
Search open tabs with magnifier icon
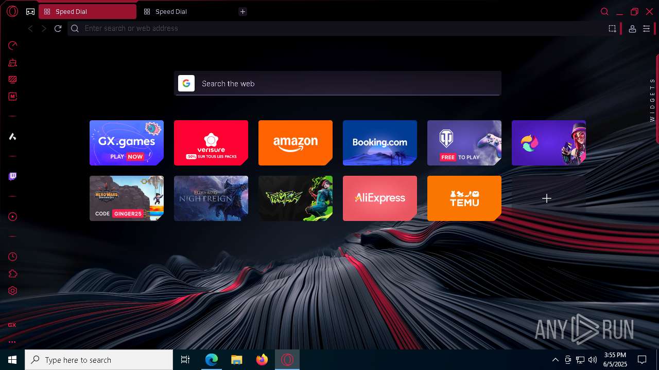click(x=605, y=11)
